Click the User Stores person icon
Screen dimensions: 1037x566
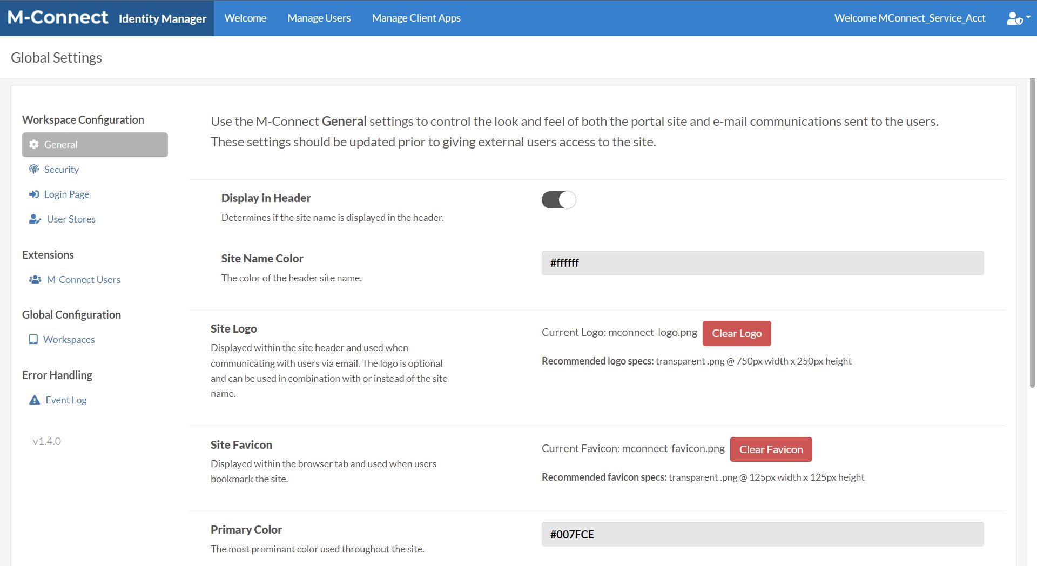coord(35,219)
